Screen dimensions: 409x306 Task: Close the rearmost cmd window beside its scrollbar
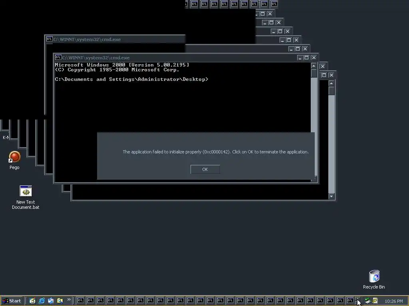point(331,75)
